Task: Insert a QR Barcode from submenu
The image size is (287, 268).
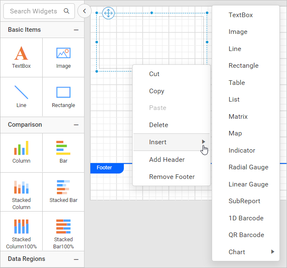Action: (246, 235)
